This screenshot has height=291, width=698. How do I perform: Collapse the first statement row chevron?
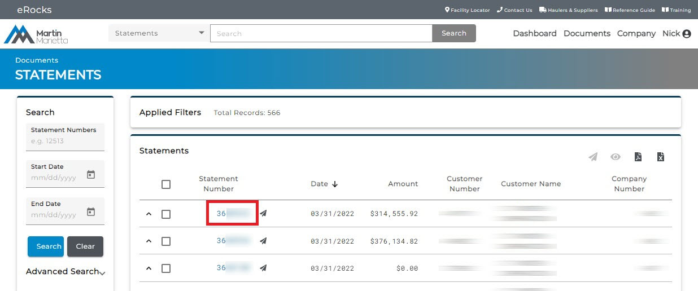149,214
